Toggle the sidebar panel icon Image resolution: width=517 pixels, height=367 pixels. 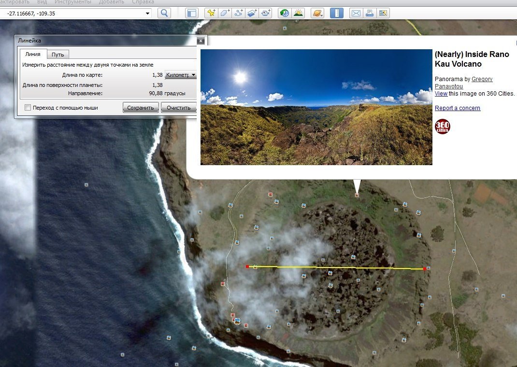(x=191, y=13)
